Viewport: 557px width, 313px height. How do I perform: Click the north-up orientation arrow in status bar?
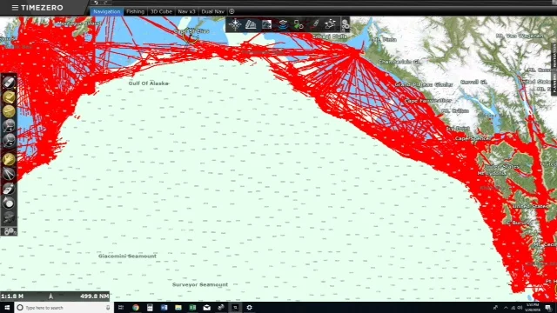tap(50, 296)
